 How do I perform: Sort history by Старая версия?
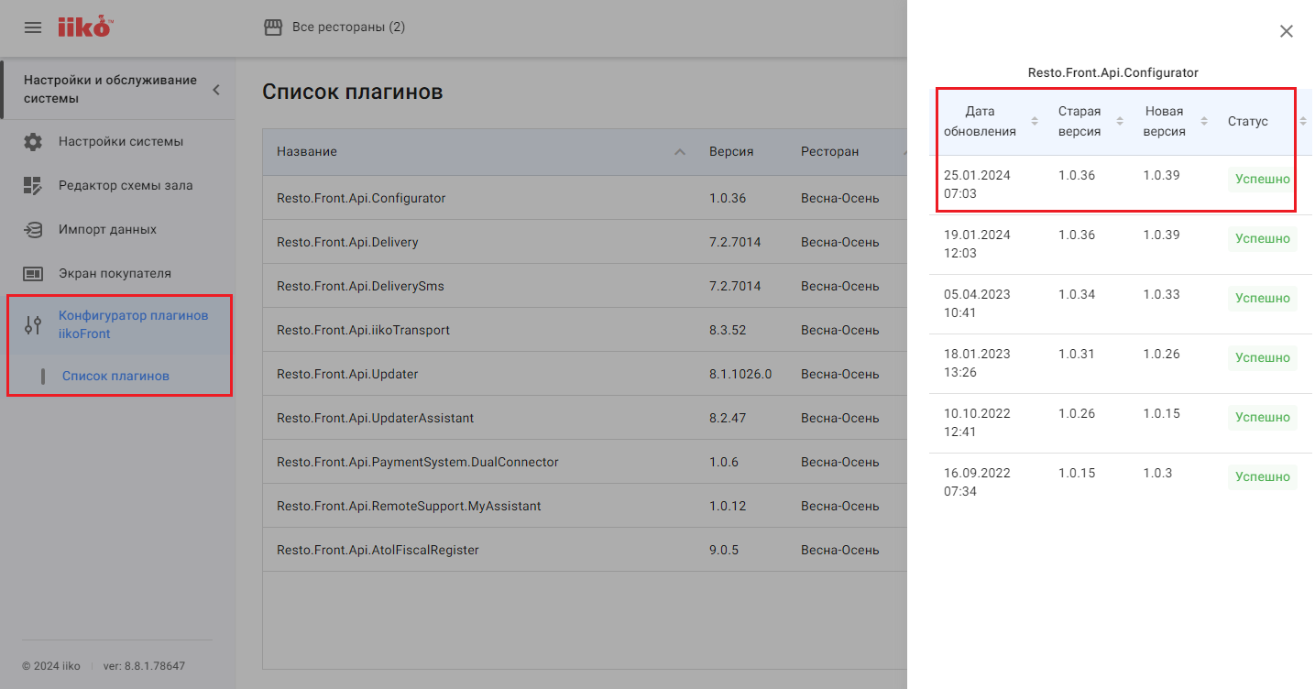pos(1120,122)
